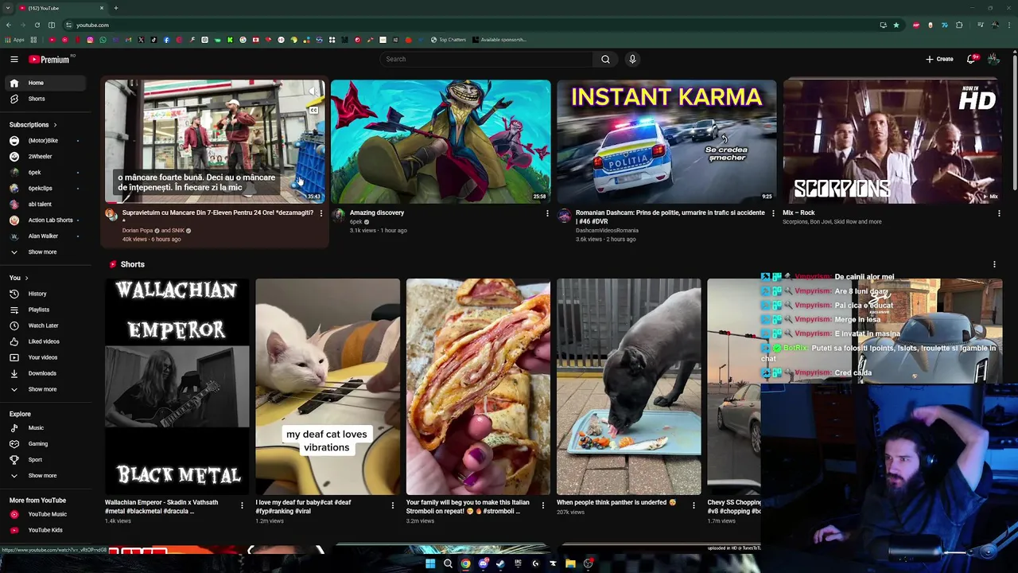Open options for Stromboli short
The width and height of the screenshot is (1018, 573).
pos(543,505)
